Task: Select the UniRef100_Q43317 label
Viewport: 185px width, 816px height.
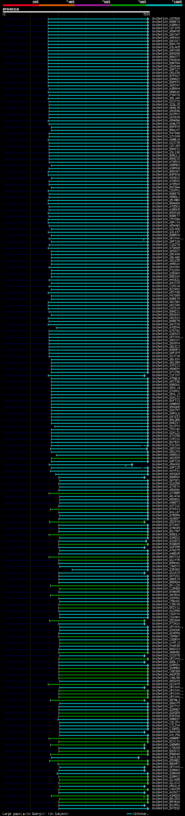Action: pyautogui.click(x=166, y=41)
